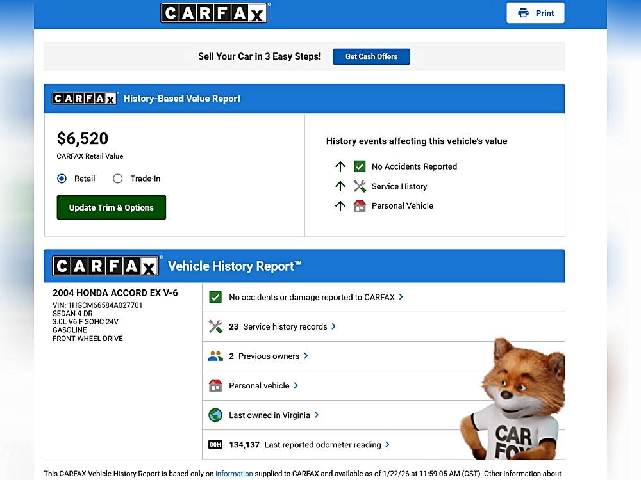Click the CARFAX logo in the header
This screenshot has width=641, height=480.
point(214,13)
